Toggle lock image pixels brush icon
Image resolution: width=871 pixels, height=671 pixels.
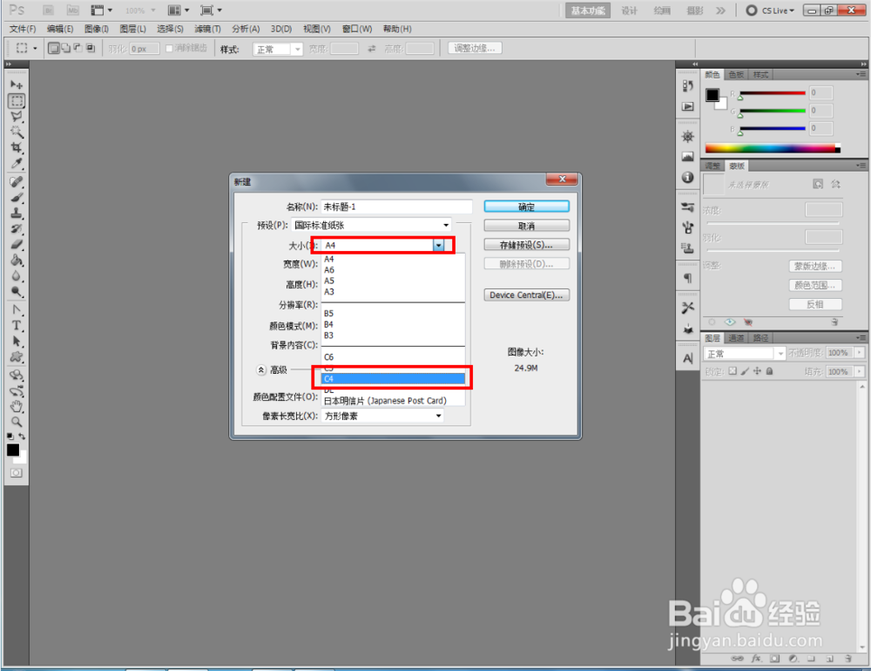tap(745, 371)
